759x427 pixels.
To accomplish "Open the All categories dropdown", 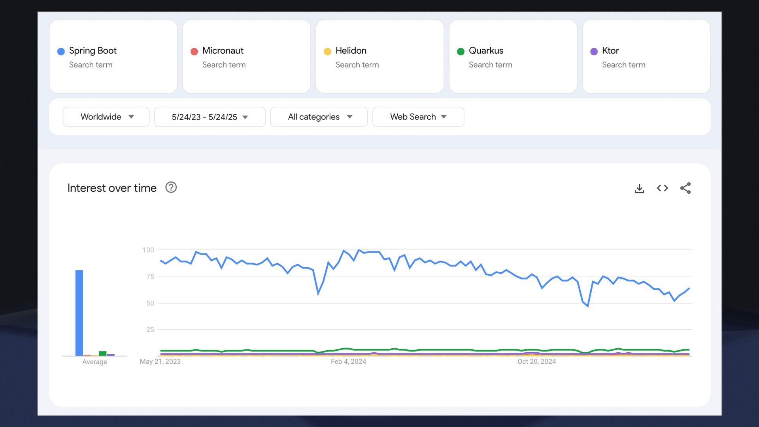I will (x=319, y=117).
